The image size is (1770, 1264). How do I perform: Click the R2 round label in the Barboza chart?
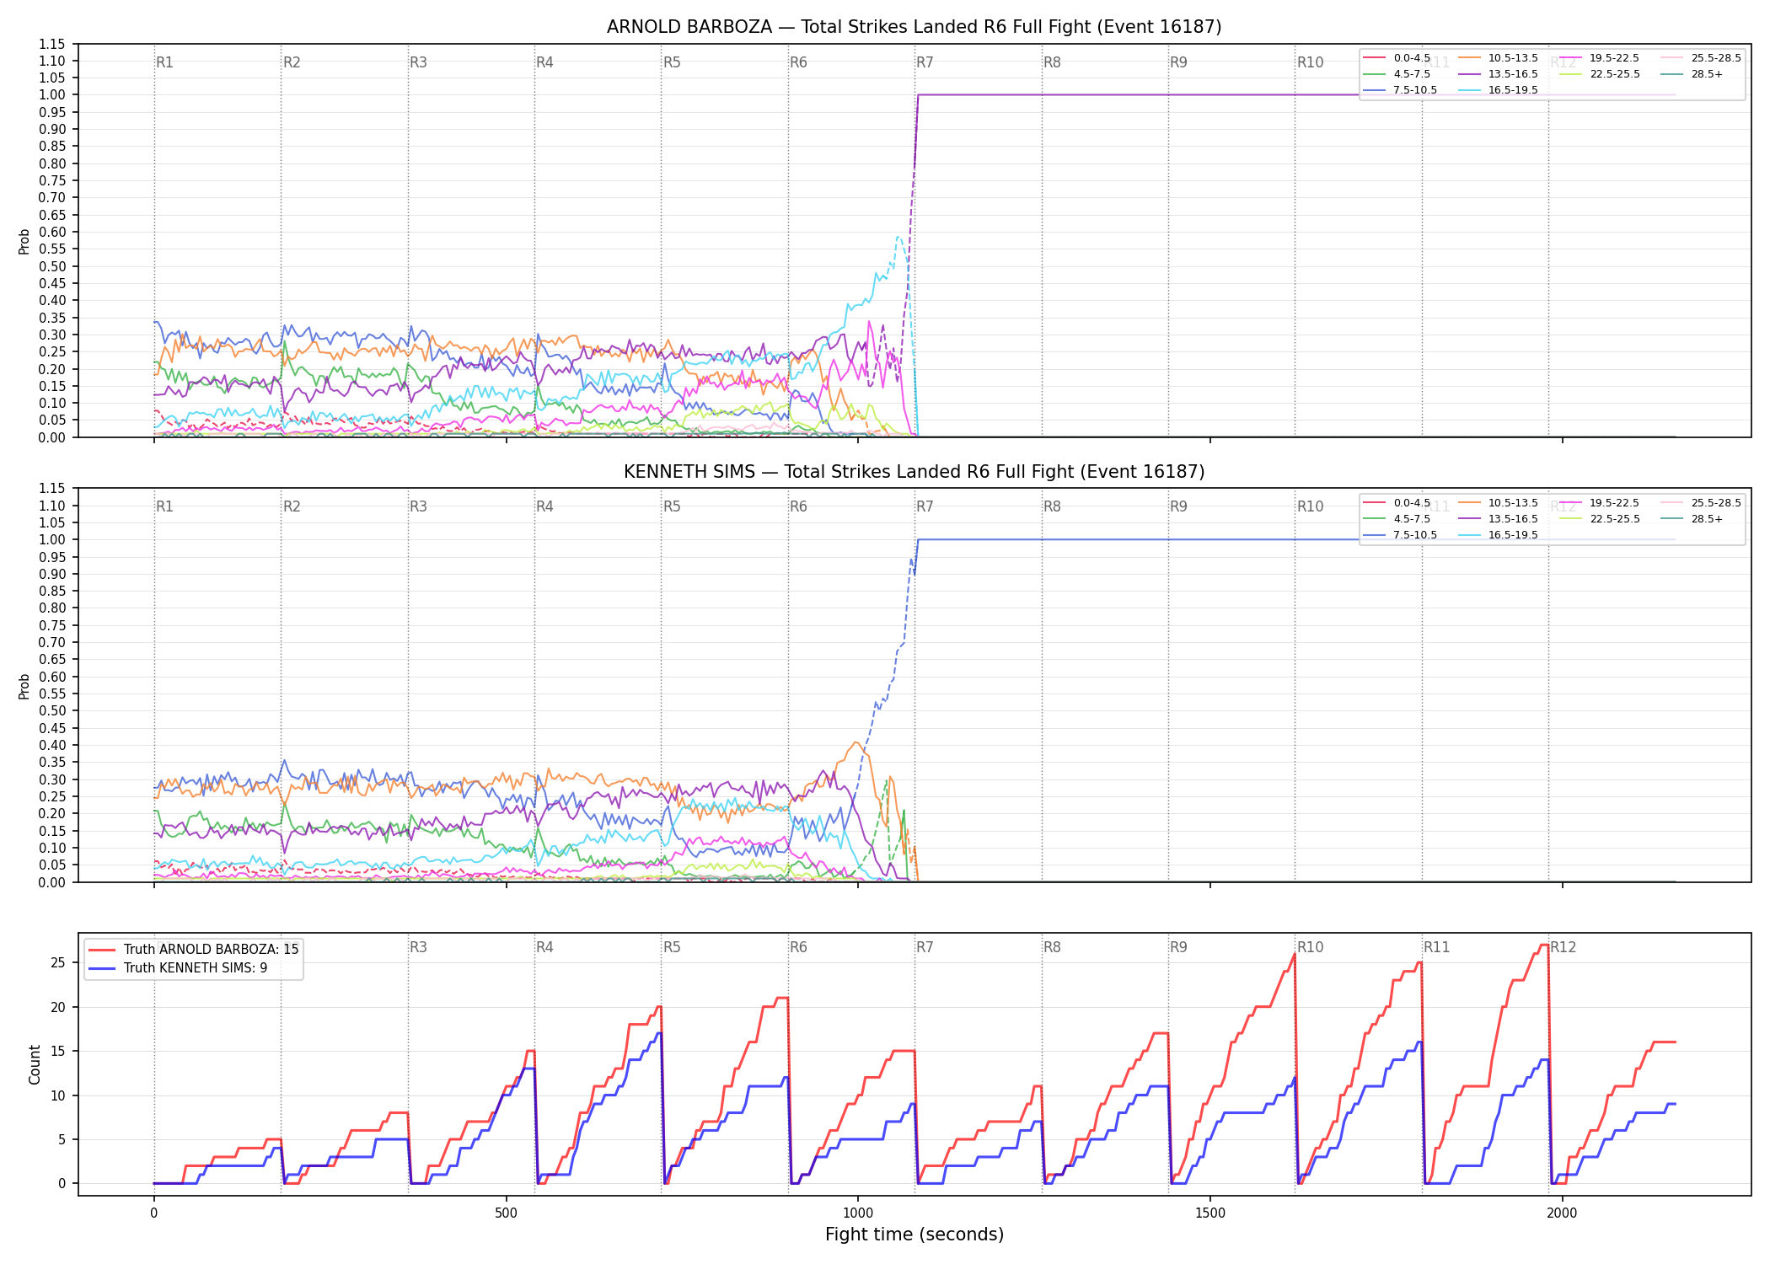click(x=292, y=62)
